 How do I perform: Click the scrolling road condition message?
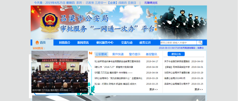(181, 48)
